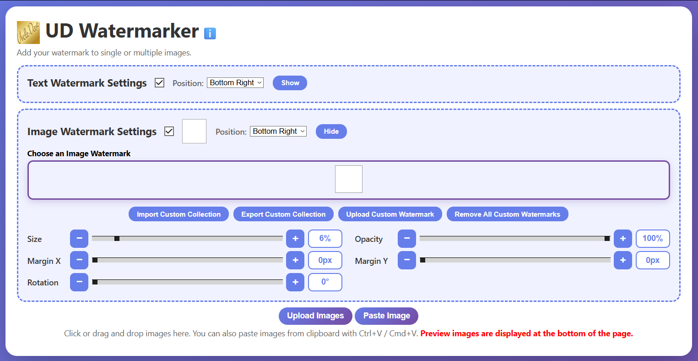Decrease Rotation using the minus button
Viewport: 698px width, 361px height.
pyautogui.click(x=79, y=282)
